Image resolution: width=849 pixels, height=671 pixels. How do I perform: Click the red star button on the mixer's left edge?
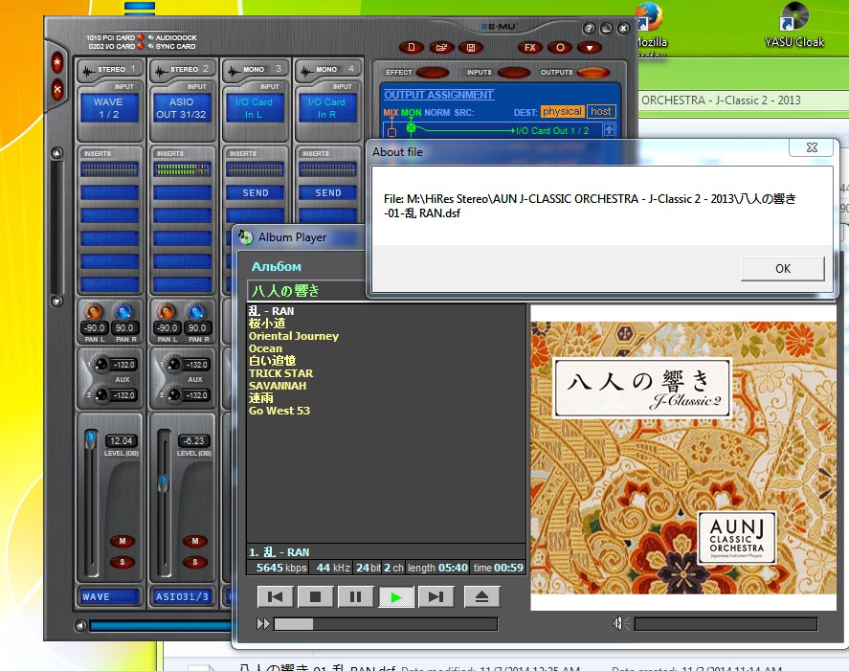coord(56,62)
